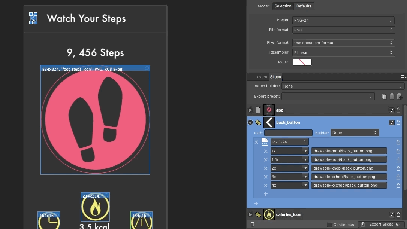The width and height of the screenshot is (407, 229).
Task: Collapse the back_button slice details
Action: pyautogui.click(x=250, y=122)
